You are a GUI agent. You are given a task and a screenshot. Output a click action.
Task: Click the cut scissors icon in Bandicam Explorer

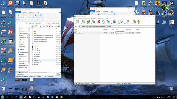tap(41, 26)
